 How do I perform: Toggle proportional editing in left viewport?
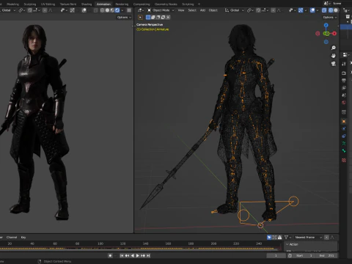point(45,10)
